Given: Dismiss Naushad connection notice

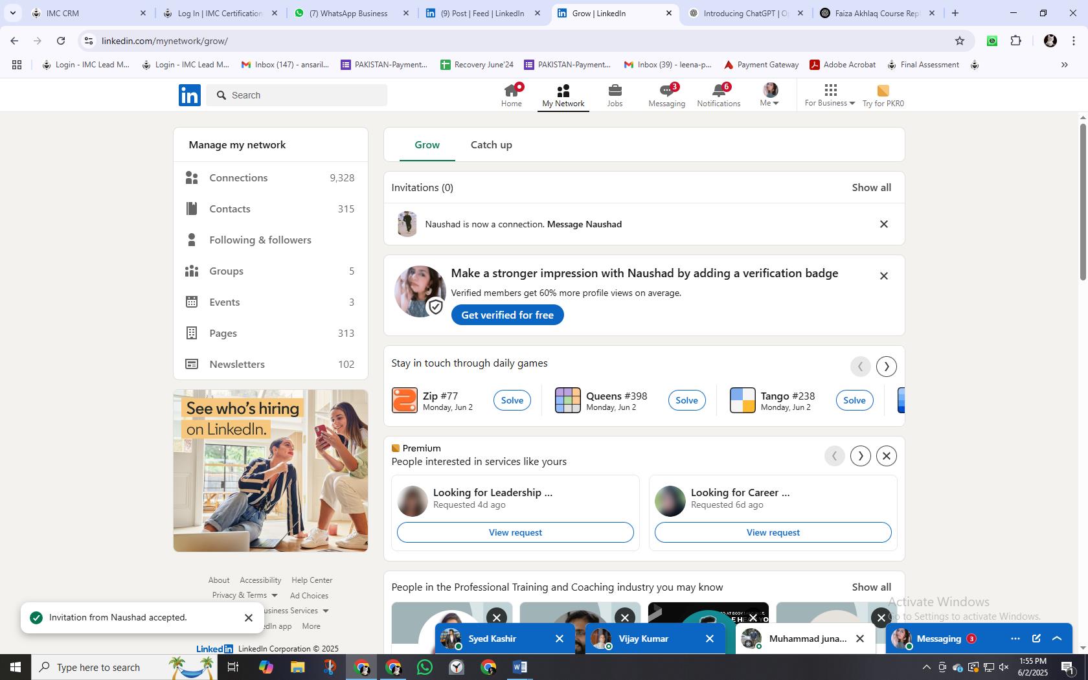Looking at the screenshot, I should coord(883,224).
